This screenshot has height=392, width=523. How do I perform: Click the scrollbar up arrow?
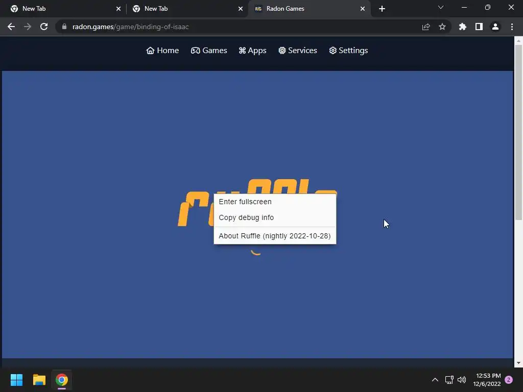pyautogui.click(x=518, y=41)
